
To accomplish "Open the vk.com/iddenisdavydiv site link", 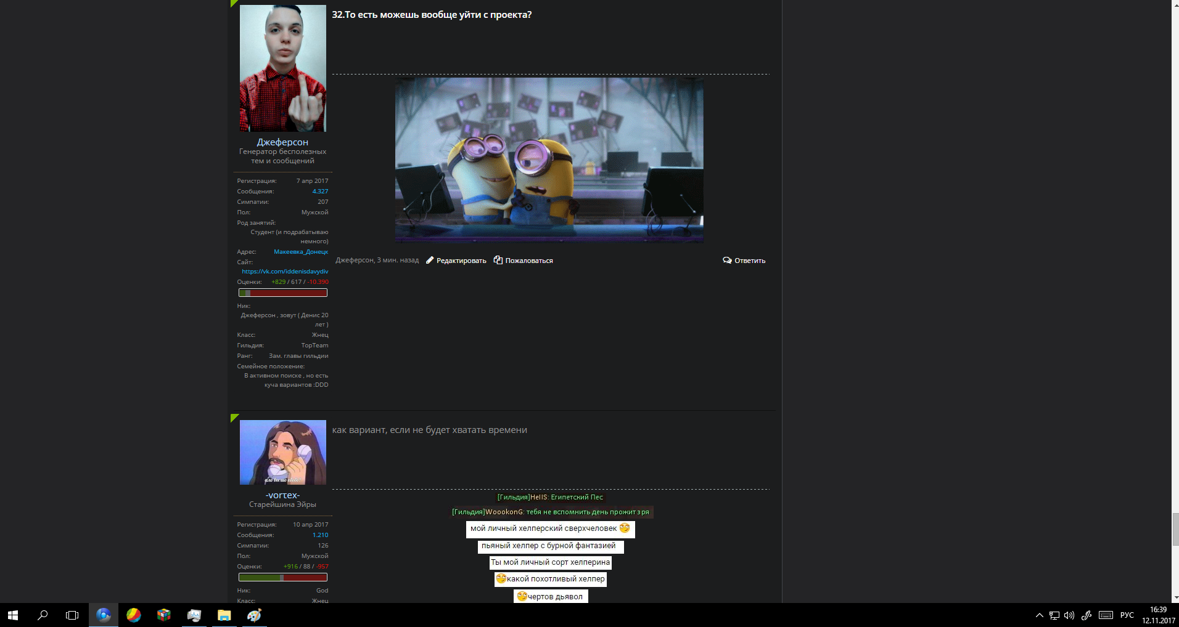I will tap(285, 272).
